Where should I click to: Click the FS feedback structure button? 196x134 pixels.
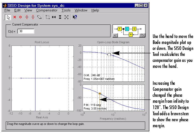(x=142, y=35)
